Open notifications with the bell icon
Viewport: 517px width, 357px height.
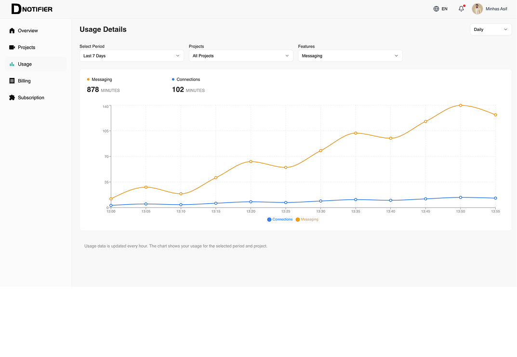tap(461, 9)
